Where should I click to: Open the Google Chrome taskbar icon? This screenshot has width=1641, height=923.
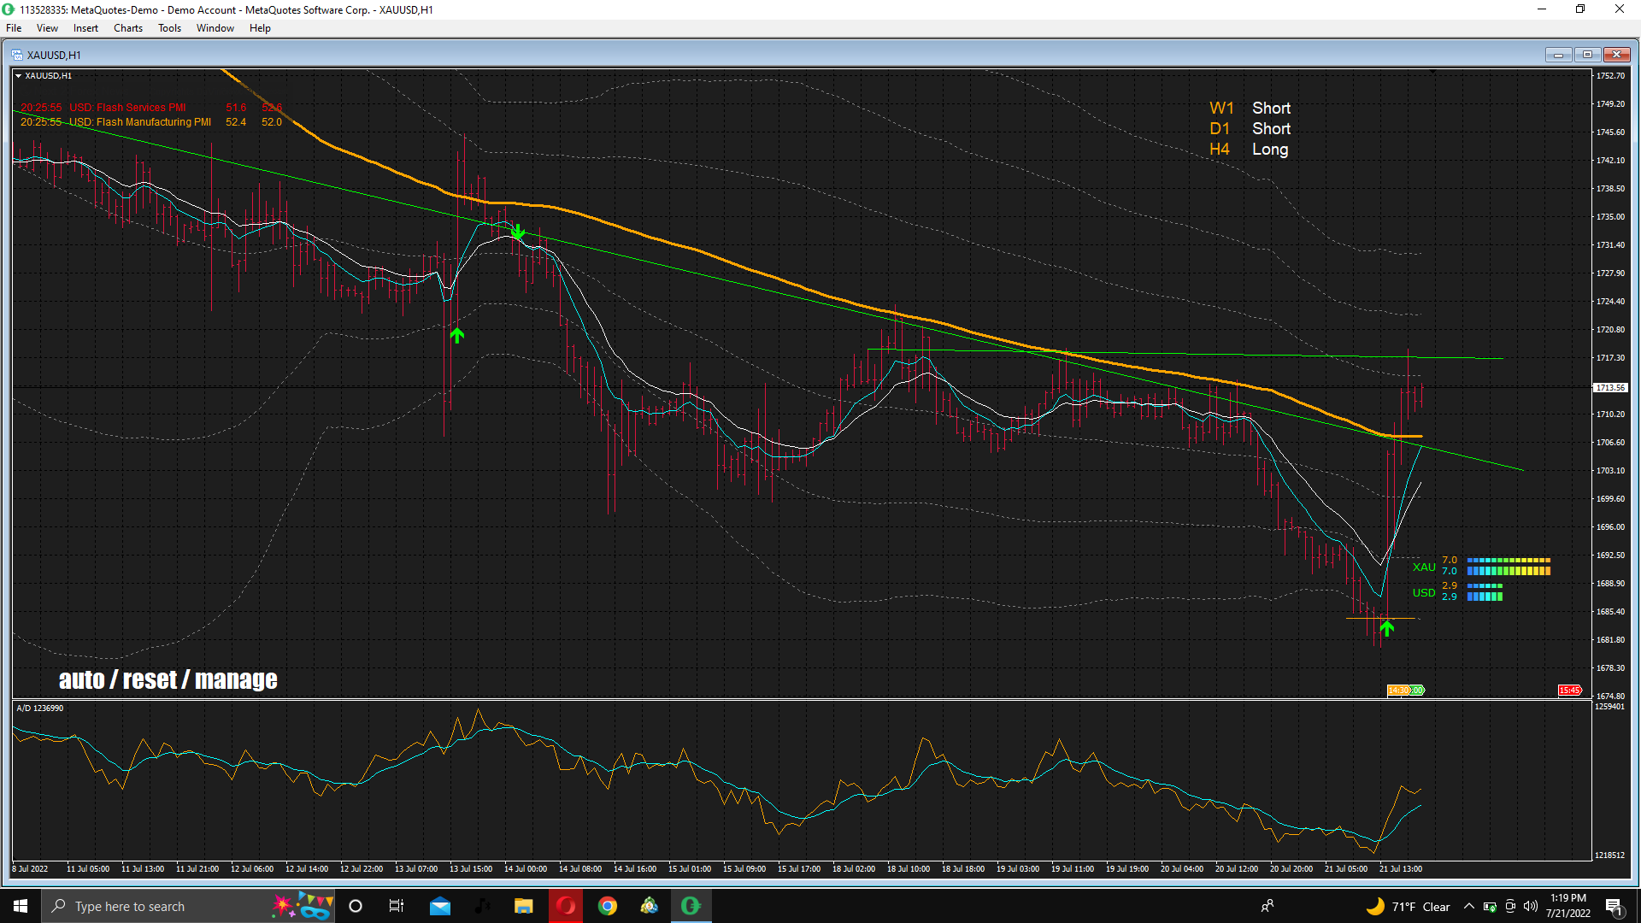[x=608, y=906]
